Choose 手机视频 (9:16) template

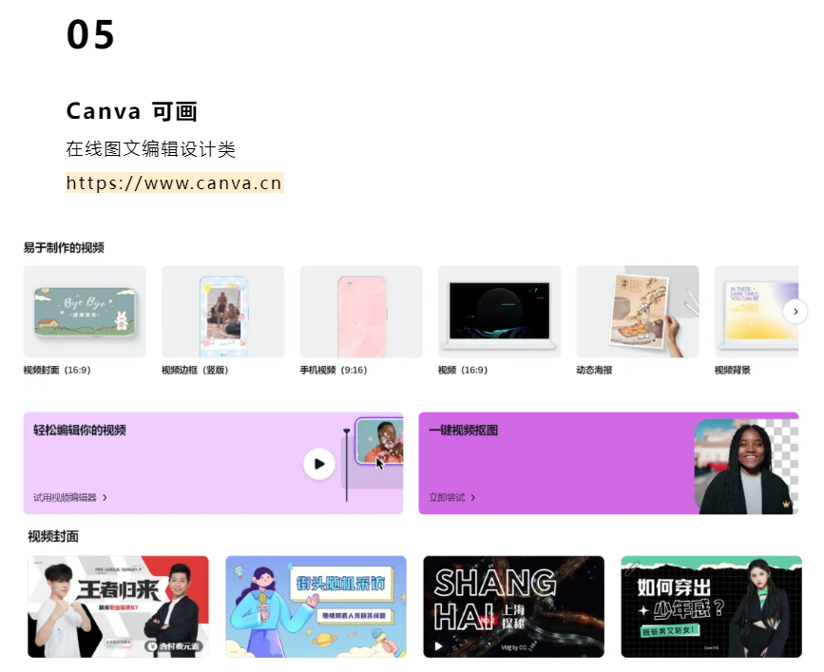point(361,312)
